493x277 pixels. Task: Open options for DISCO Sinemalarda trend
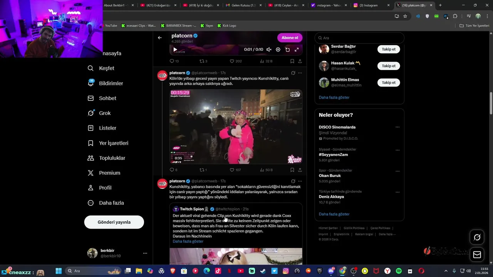397,127
